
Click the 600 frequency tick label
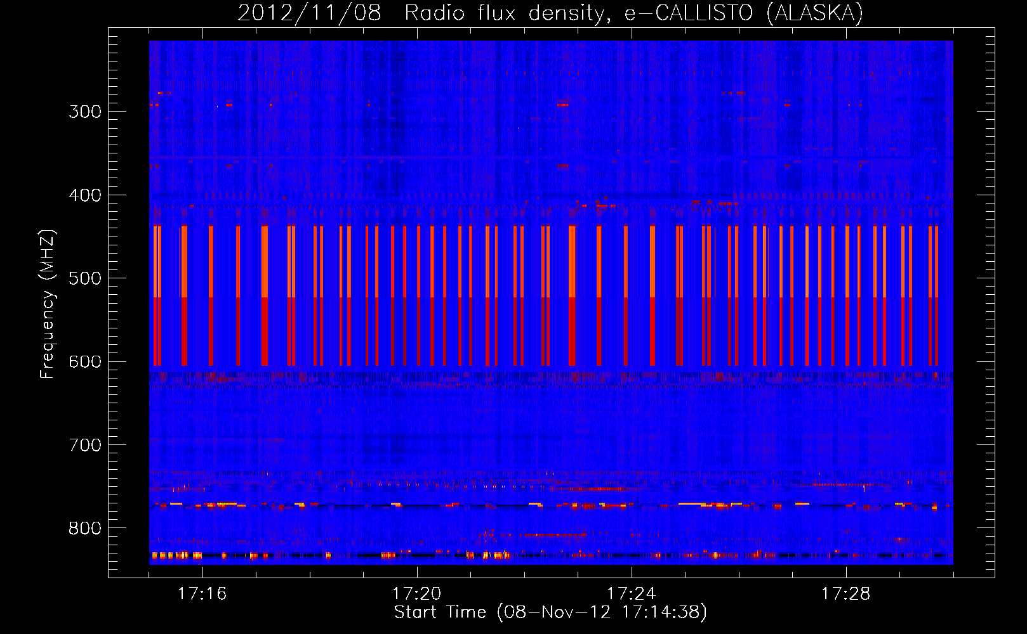(x=85, y=362)
